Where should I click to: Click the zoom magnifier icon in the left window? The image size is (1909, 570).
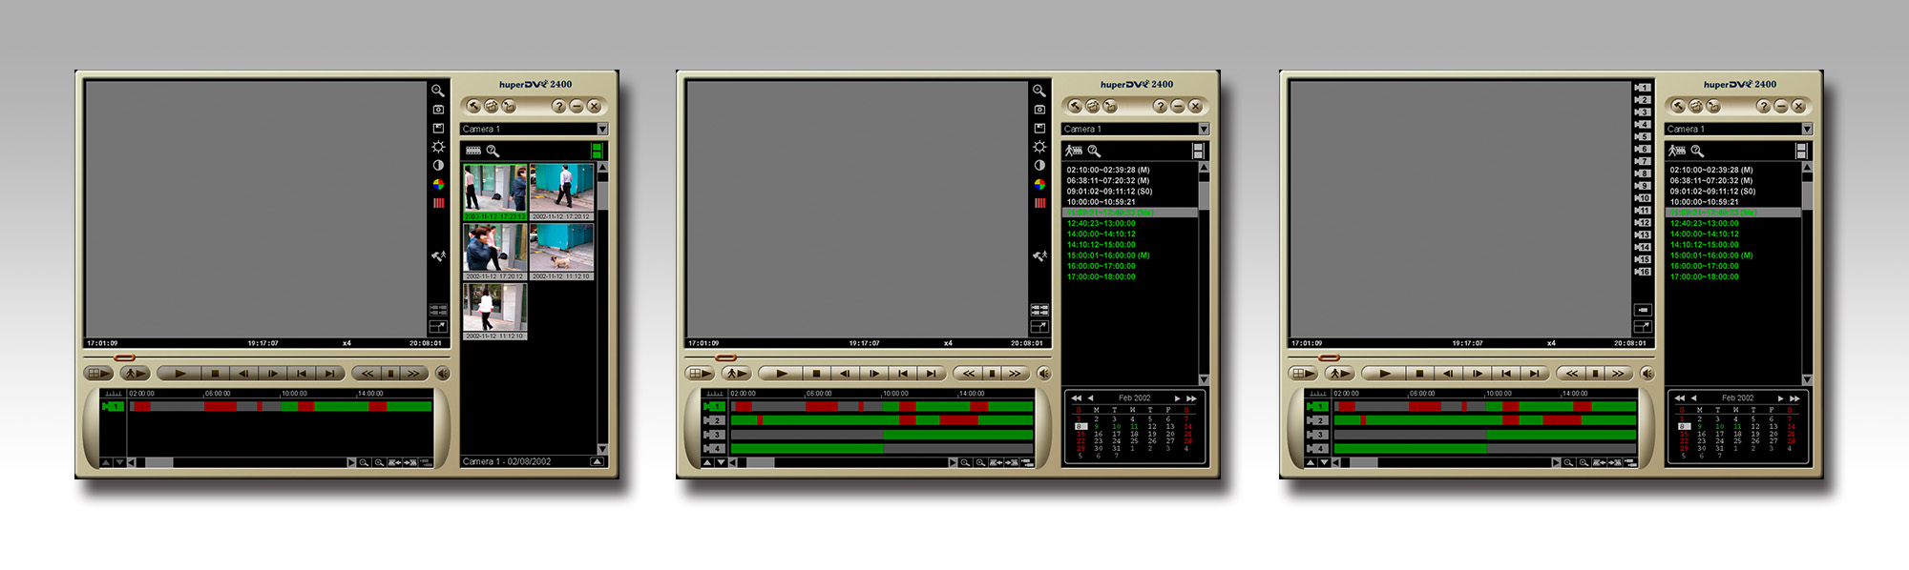click(437, 91)
